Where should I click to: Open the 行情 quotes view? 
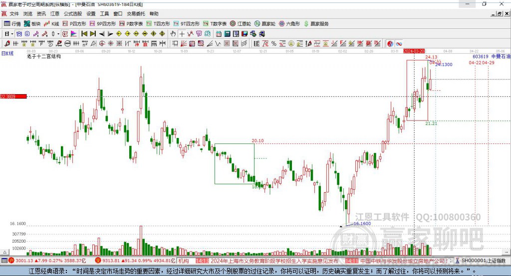tap(12, 24)
